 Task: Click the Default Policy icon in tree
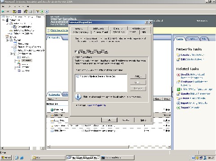[15, 27]
